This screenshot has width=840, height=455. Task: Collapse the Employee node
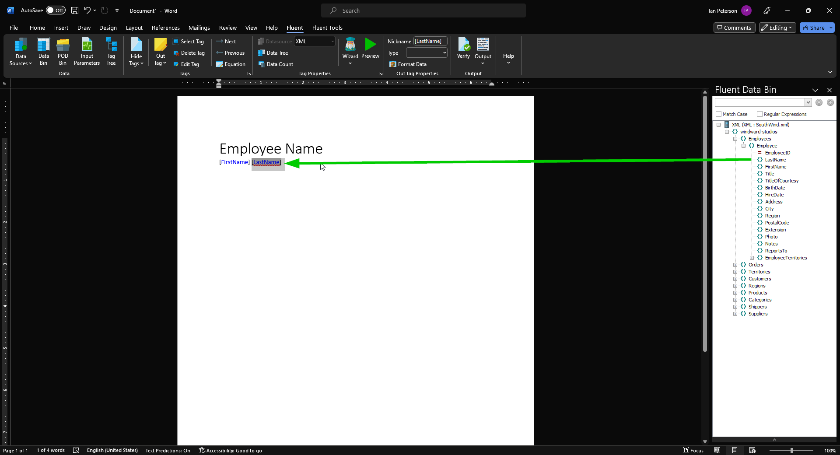pyautogui.click(x=743, y=146)
